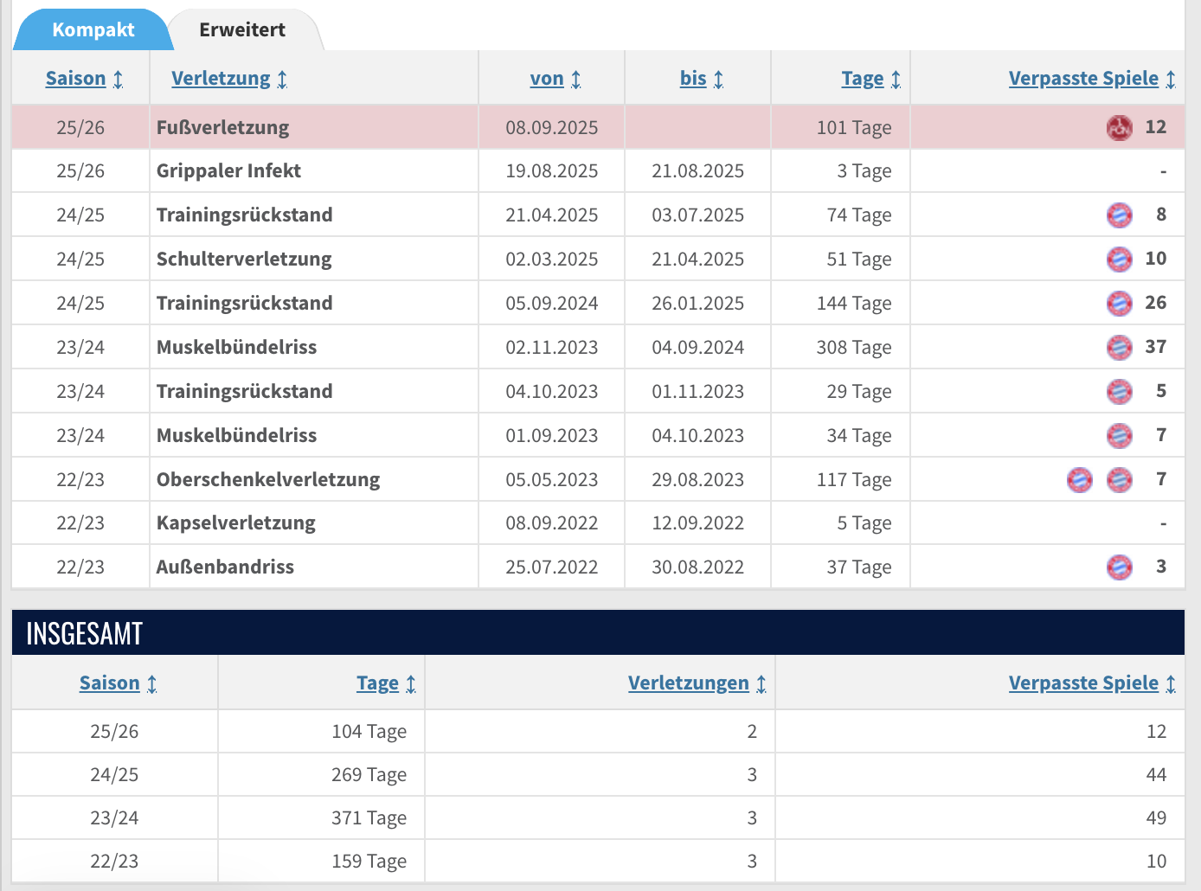The width and height of the screenshot is (1201, 891).
Task: Sort injury table by Tage header
Action: pyautogui.click(x=863, y=79)
